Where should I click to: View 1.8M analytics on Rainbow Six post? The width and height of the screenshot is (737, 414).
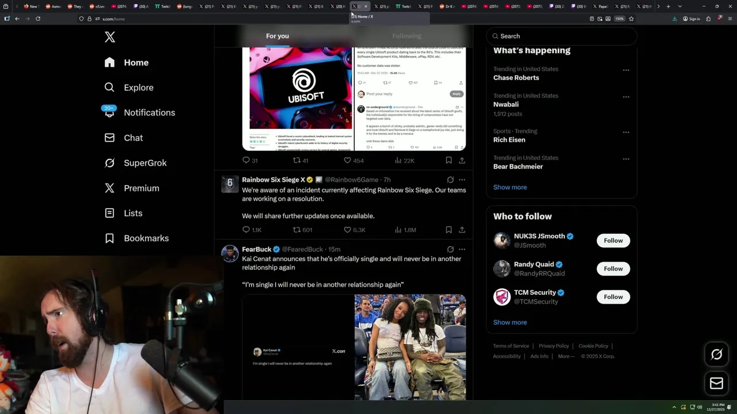[405, 229]
